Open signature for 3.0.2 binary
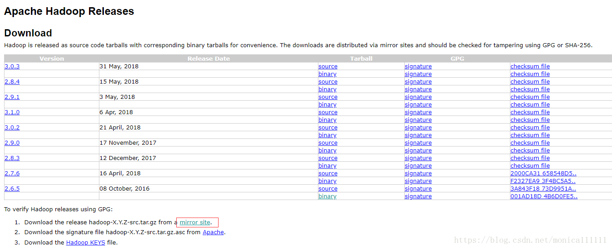Image resolution: width=612 pixels, height=249 pixels. click(418, 135)
